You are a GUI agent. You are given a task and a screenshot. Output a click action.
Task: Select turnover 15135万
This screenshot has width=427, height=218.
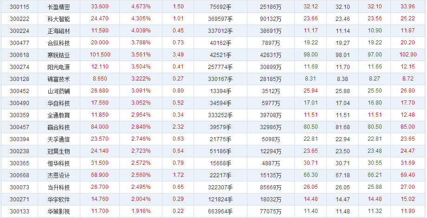(271, 175)
